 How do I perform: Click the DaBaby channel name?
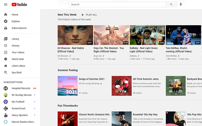[133, 56]
